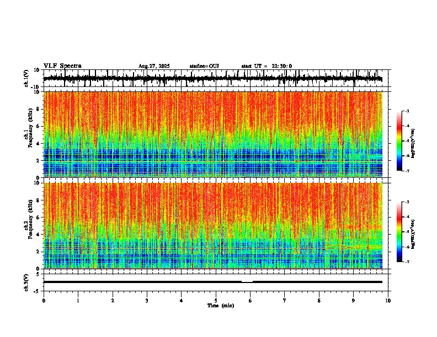
Task: Click the time axis tick label "5"
Action: coord(216,301)
